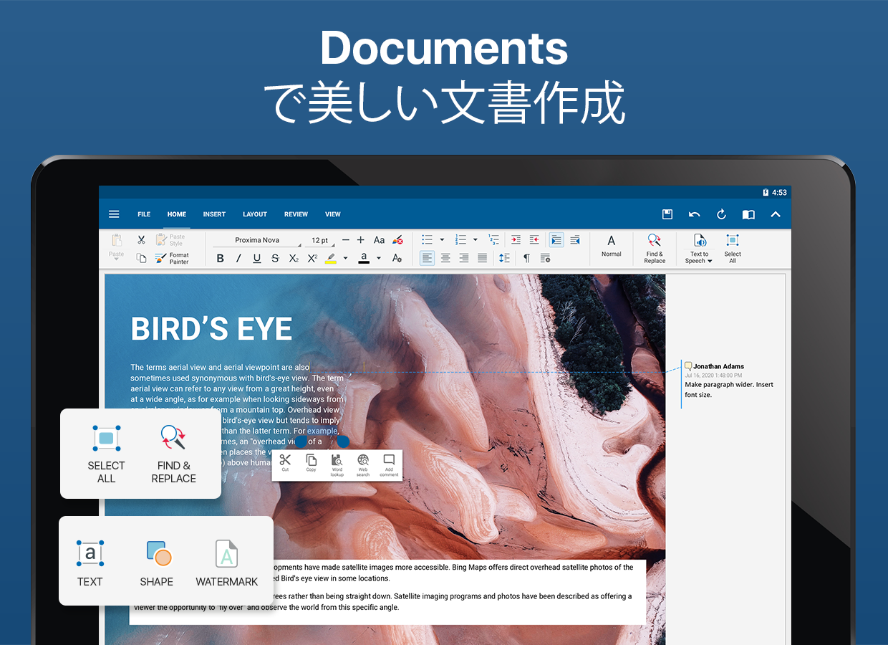Viewport: 888px width, 645px height.
Task: Align text left
Action: pyautogui.click(x=427, y=258)
